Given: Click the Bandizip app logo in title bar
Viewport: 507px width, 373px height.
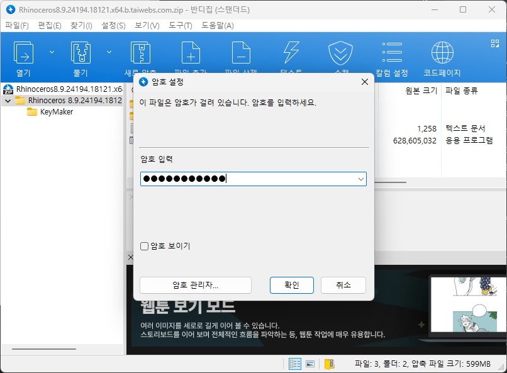Looking at the screenshot, I should point(11,9).
